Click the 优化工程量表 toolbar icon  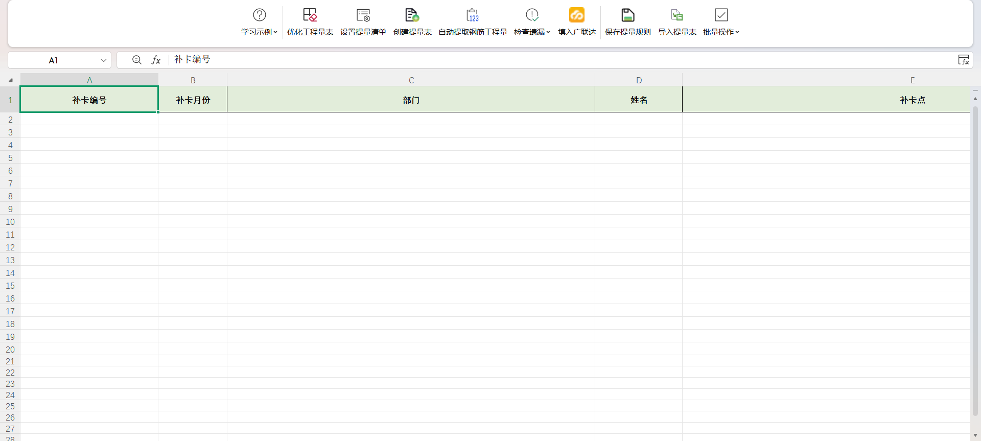(310, 15)
